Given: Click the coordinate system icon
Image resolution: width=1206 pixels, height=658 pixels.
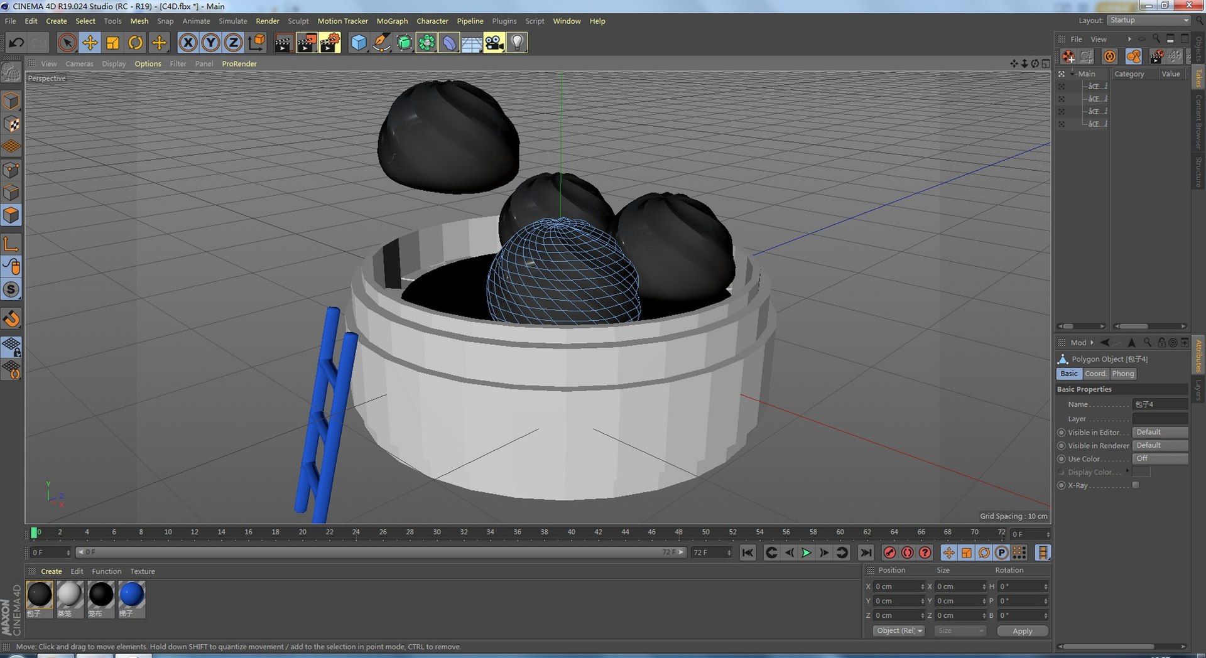Looking at the screenshot, I should [x=256, y=43].
